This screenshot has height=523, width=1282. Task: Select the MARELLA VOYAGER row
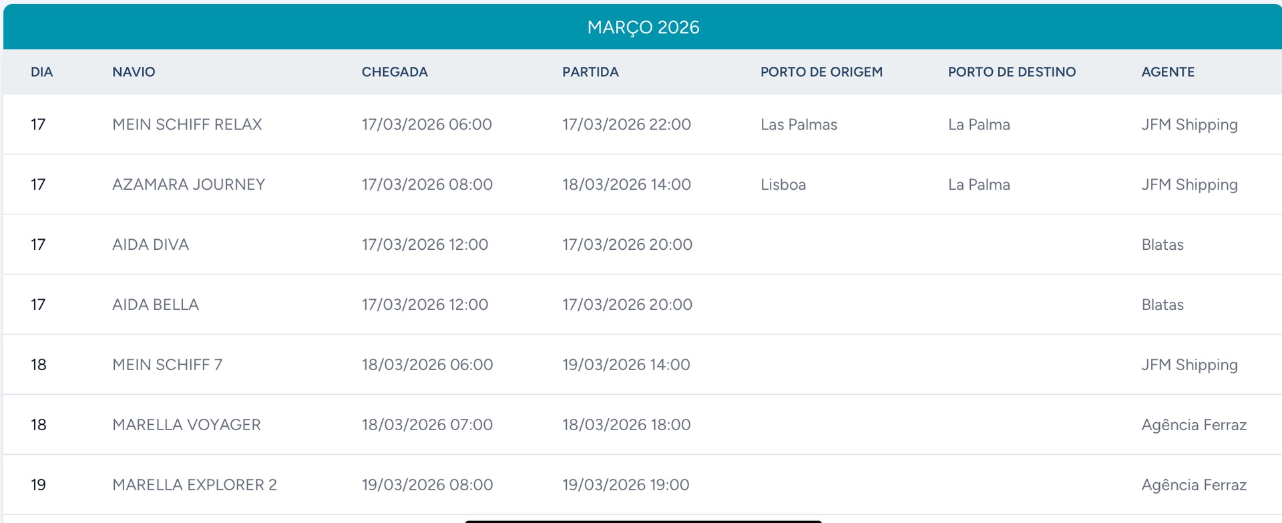[642, 425]
